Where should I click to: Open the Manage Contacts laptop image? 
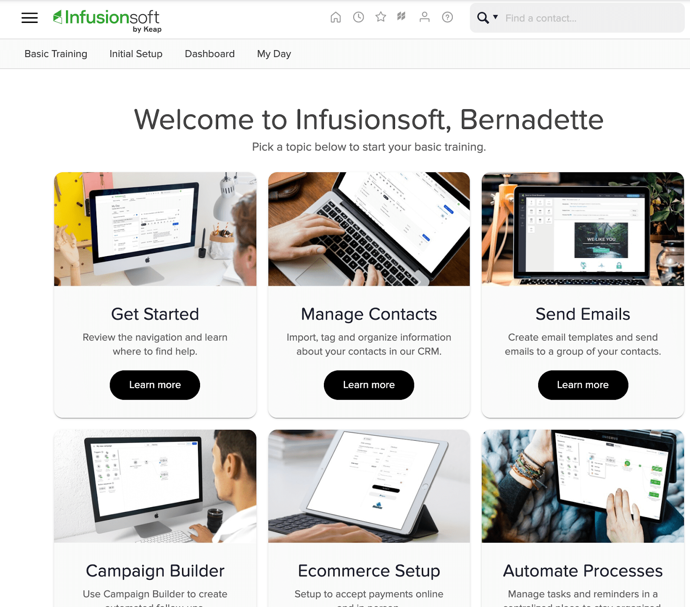(x=369, y=229)
